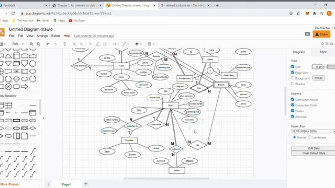
Task: Click the More Shapes button
Action: coord(10,184)
